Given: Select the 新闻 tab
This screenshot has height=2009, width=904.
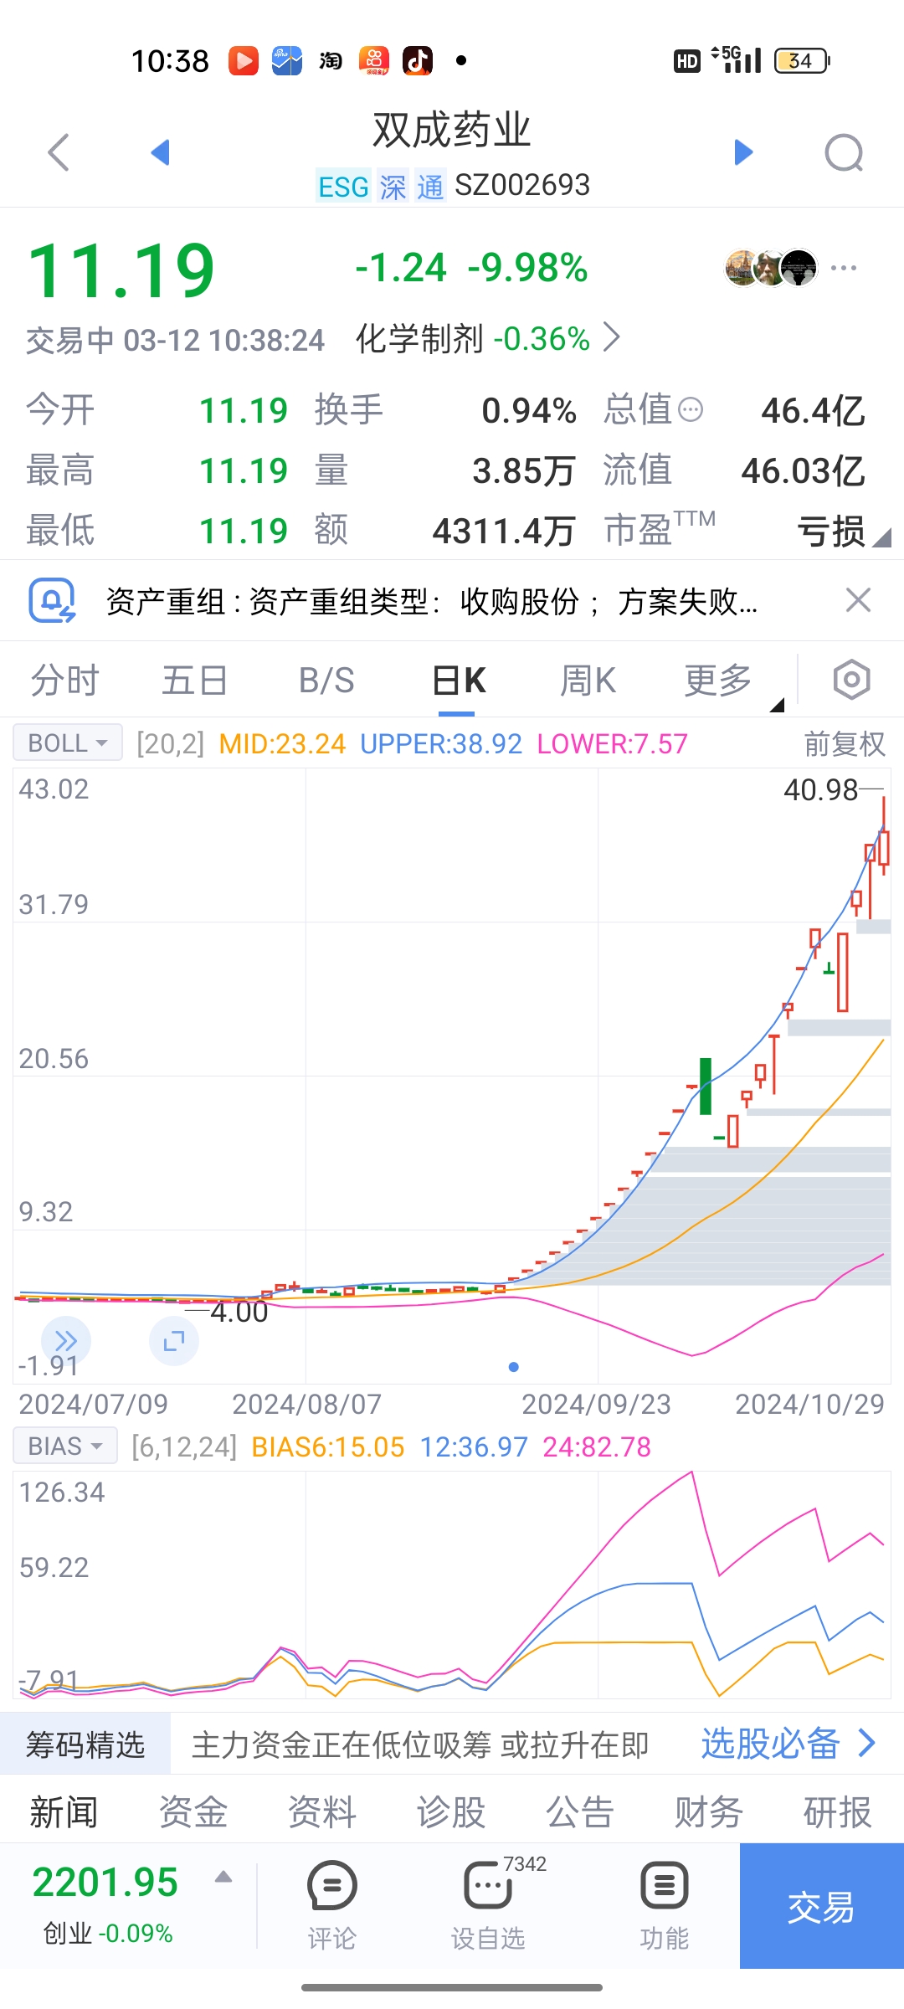Looking at the screenshot, I should pyautogui.click(x=64, y=1812).
